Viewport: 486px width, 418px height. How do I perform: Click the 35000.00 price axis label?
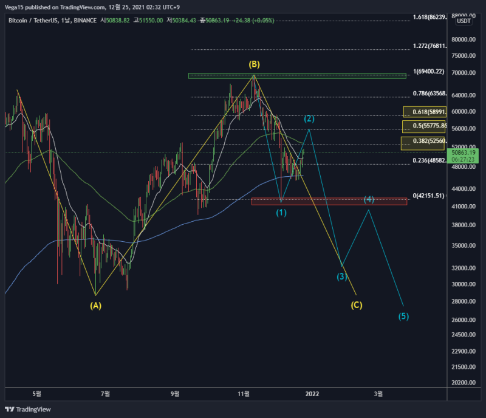[464, 245]
